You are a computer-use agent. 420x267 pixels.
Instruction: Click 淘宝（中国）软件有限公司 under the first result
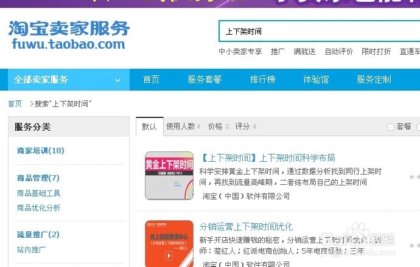246,196
